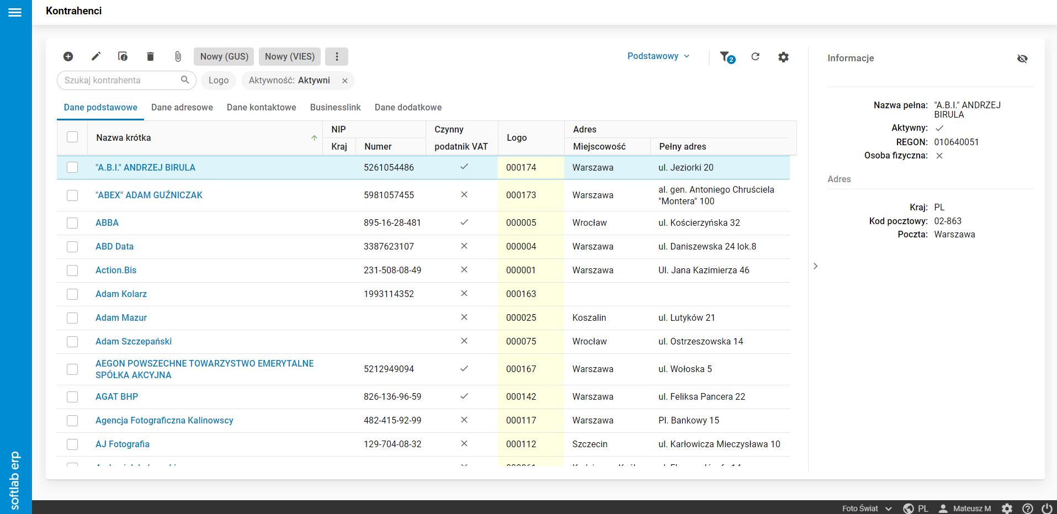Open the Action.Bis contractor link
The width and height of the screenshot is (1057, 514).
click(x=116, y=270)
